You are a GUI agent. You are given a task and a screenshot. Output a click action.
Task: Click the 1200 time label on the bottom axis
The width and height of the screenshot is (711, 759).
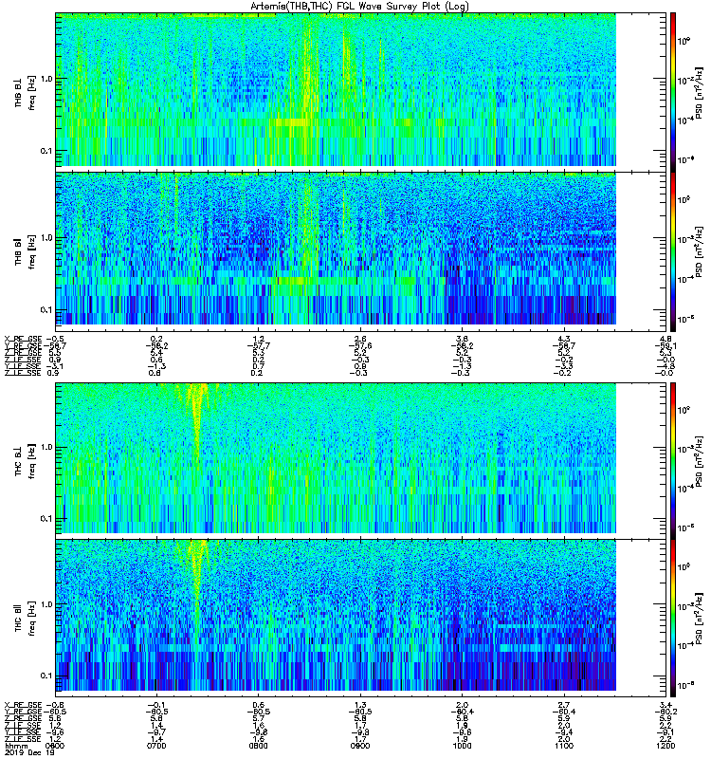coord(666,746)
